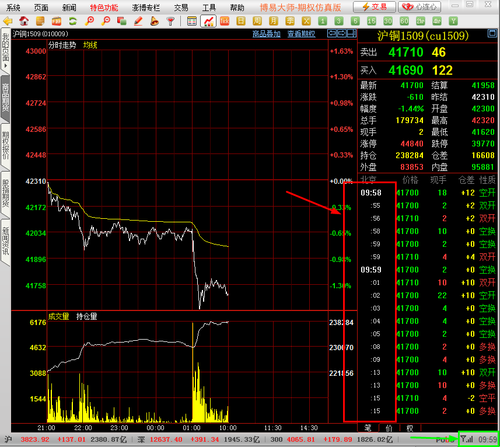Open the 工具 menu

tap(209, 8)
